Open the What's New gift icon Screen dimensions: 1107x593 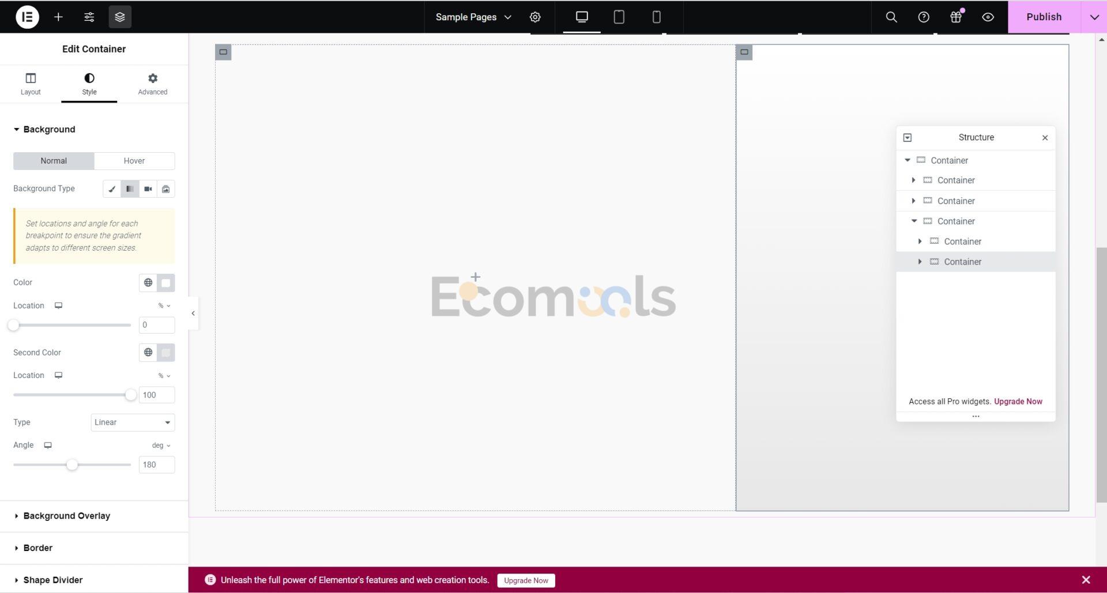pos(956,17)
